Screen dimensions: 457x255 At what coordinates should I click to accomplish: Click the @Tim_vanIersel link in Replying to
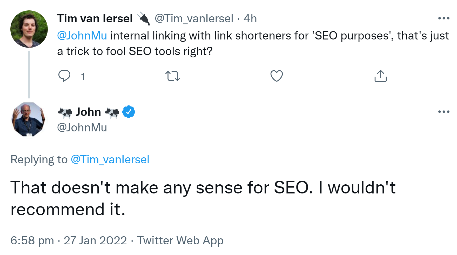pyautogui.click(x=110, y=159)
